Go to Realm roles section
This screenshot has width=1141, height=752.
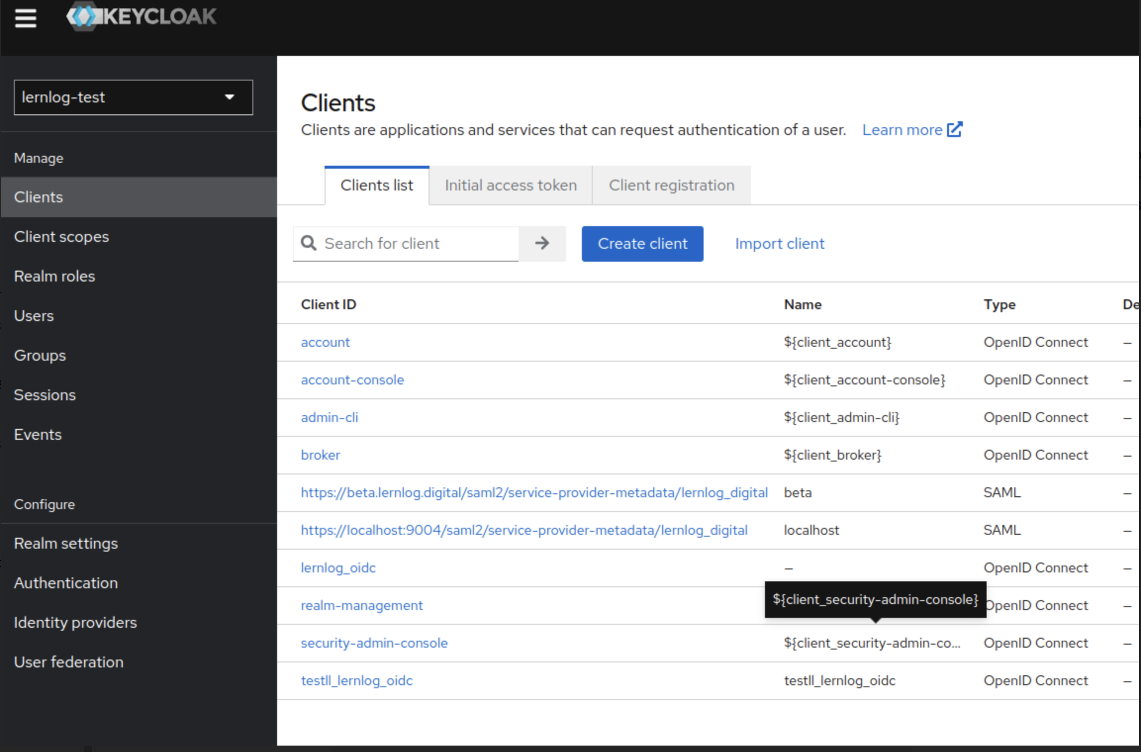coord(54,276)
